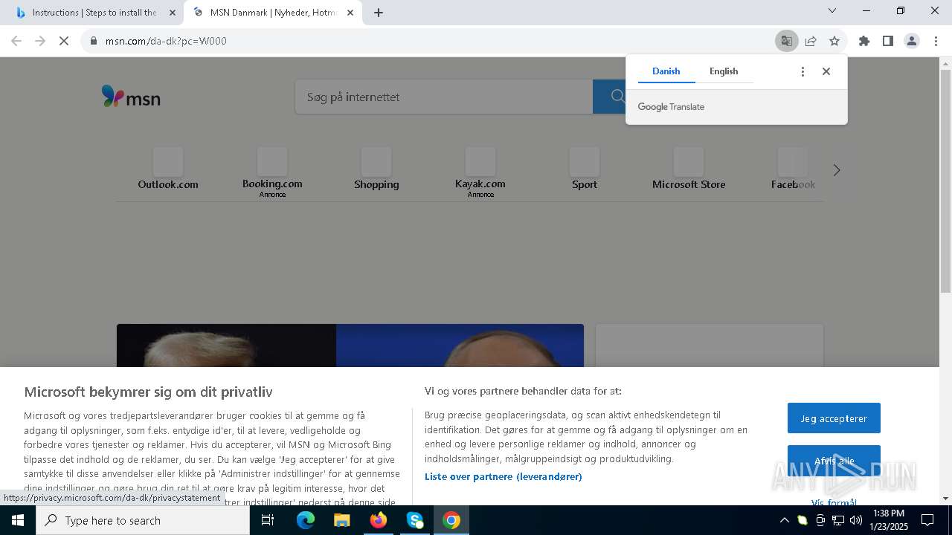Open the Facebook shortcut
The image size is (952, 535).
coord(793,169)
